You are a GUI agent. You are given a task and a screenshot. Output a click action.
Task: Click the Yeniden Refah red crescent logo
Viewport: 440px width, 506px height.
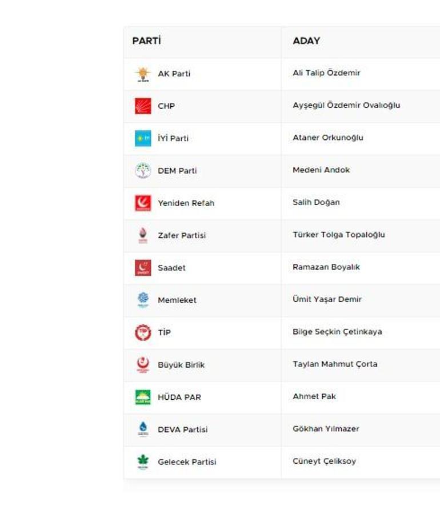coord(143,203)
